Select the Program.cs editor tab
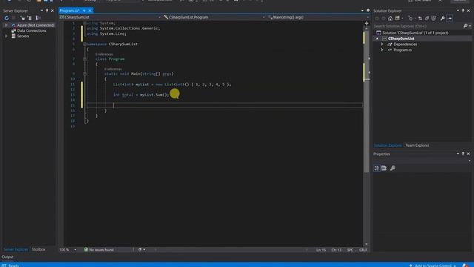This screenshot has height=267, width=474. coord(69,10)
